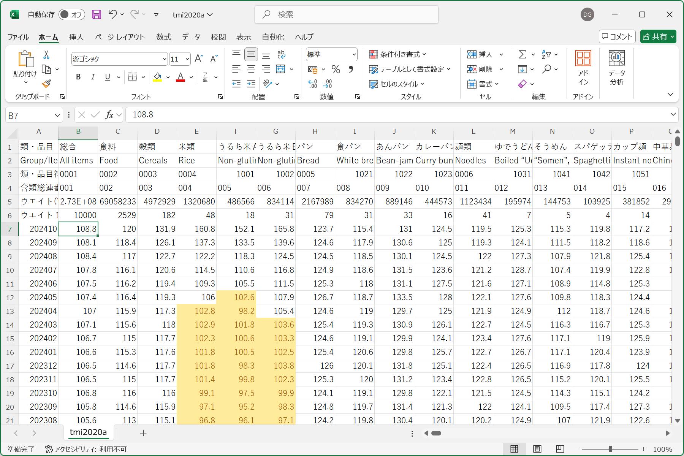The width and height of the screenshot is (684, 456).
Task: Toggle Bold formatting
Action: [x=78, y=77]
